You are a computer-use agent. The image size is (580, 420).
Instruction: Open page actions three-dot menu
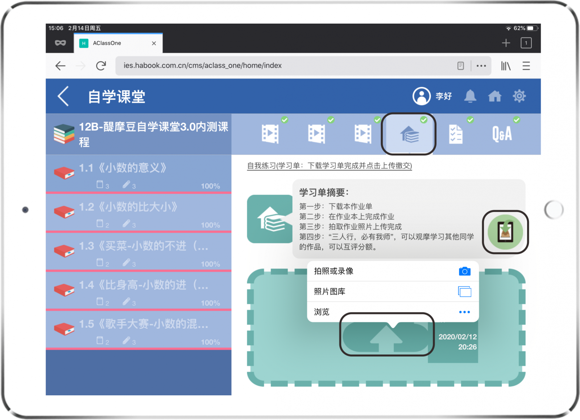point(481,66)
